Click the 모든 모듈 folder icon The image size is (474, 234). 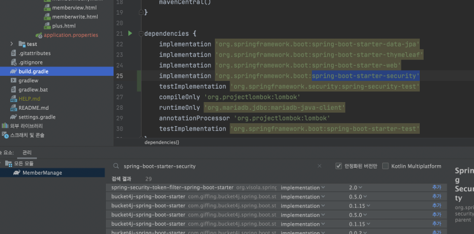[x=8, y=164]
